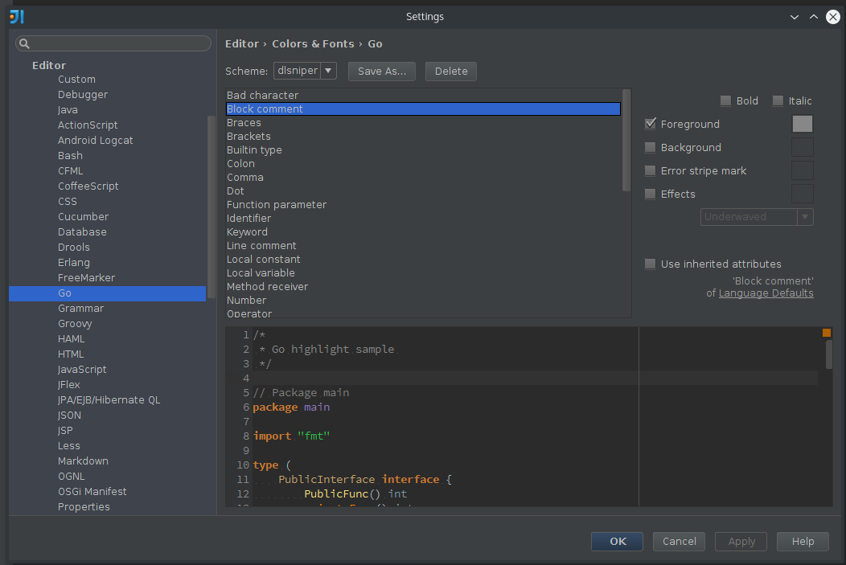Open the Scheme 'dlsniper' dropdown
Image resolution: width=846 pixels, height=565 pixels.
coord(304,71)
